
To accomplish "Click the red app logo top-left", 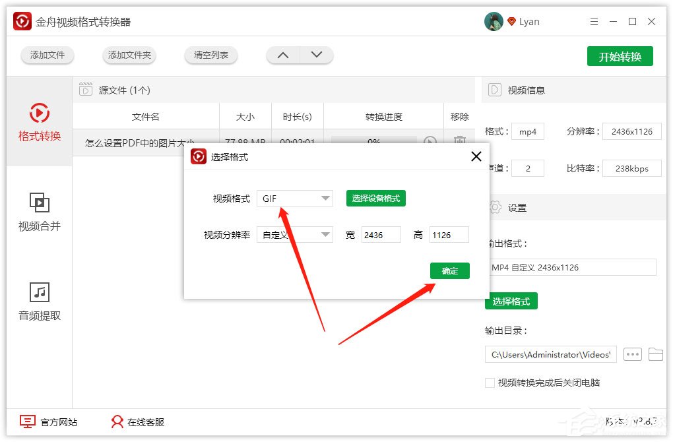I will (x=22, y=20).
